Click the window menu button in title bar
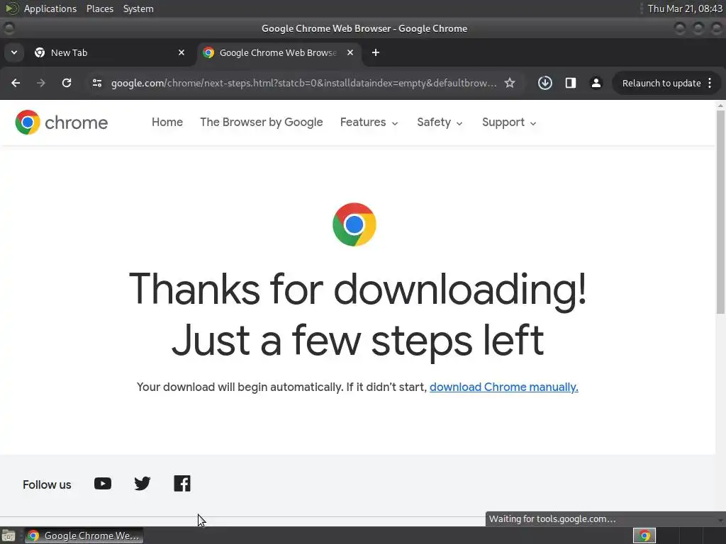This screenshot has width=726, height=544. [9, 28]
